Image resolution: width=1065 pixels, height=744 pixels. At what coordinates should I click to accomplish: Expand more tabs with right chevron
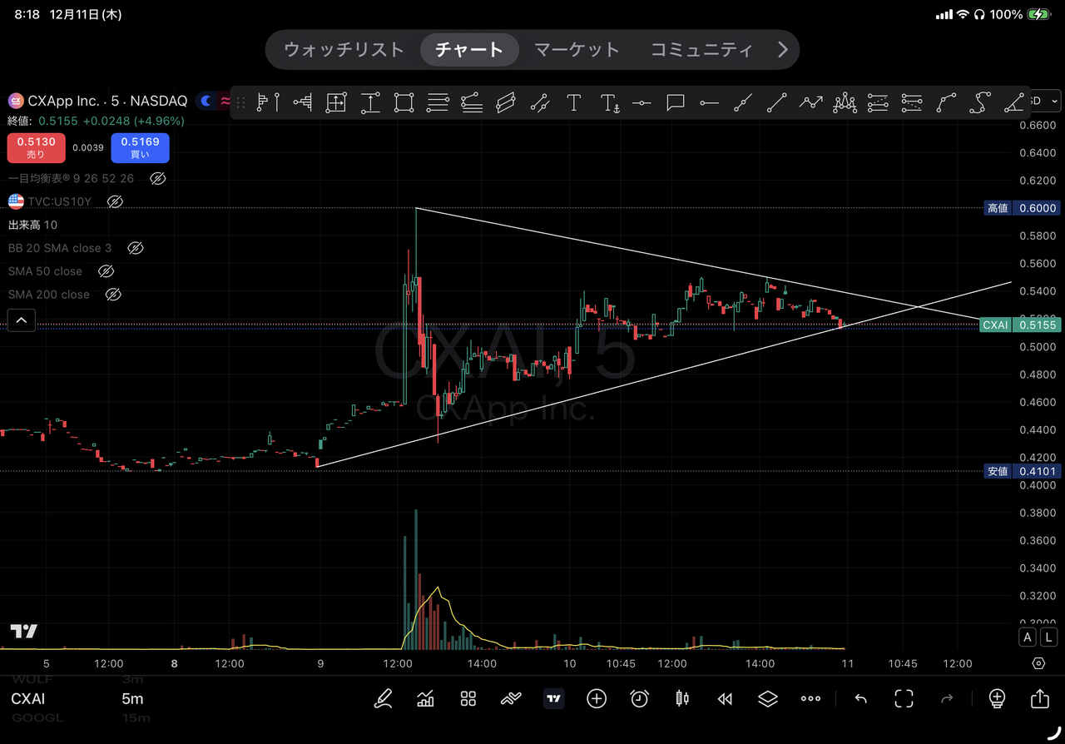click(x=782, y=50)
